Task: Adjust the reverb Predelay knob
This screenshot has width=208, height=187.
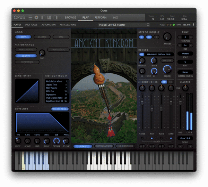Action: coord(142,60)
